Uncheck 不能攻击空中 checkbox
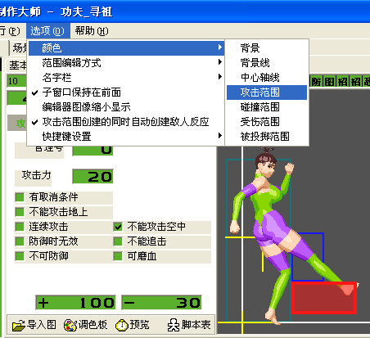This screenshot has height=338, width=370. 118,227
